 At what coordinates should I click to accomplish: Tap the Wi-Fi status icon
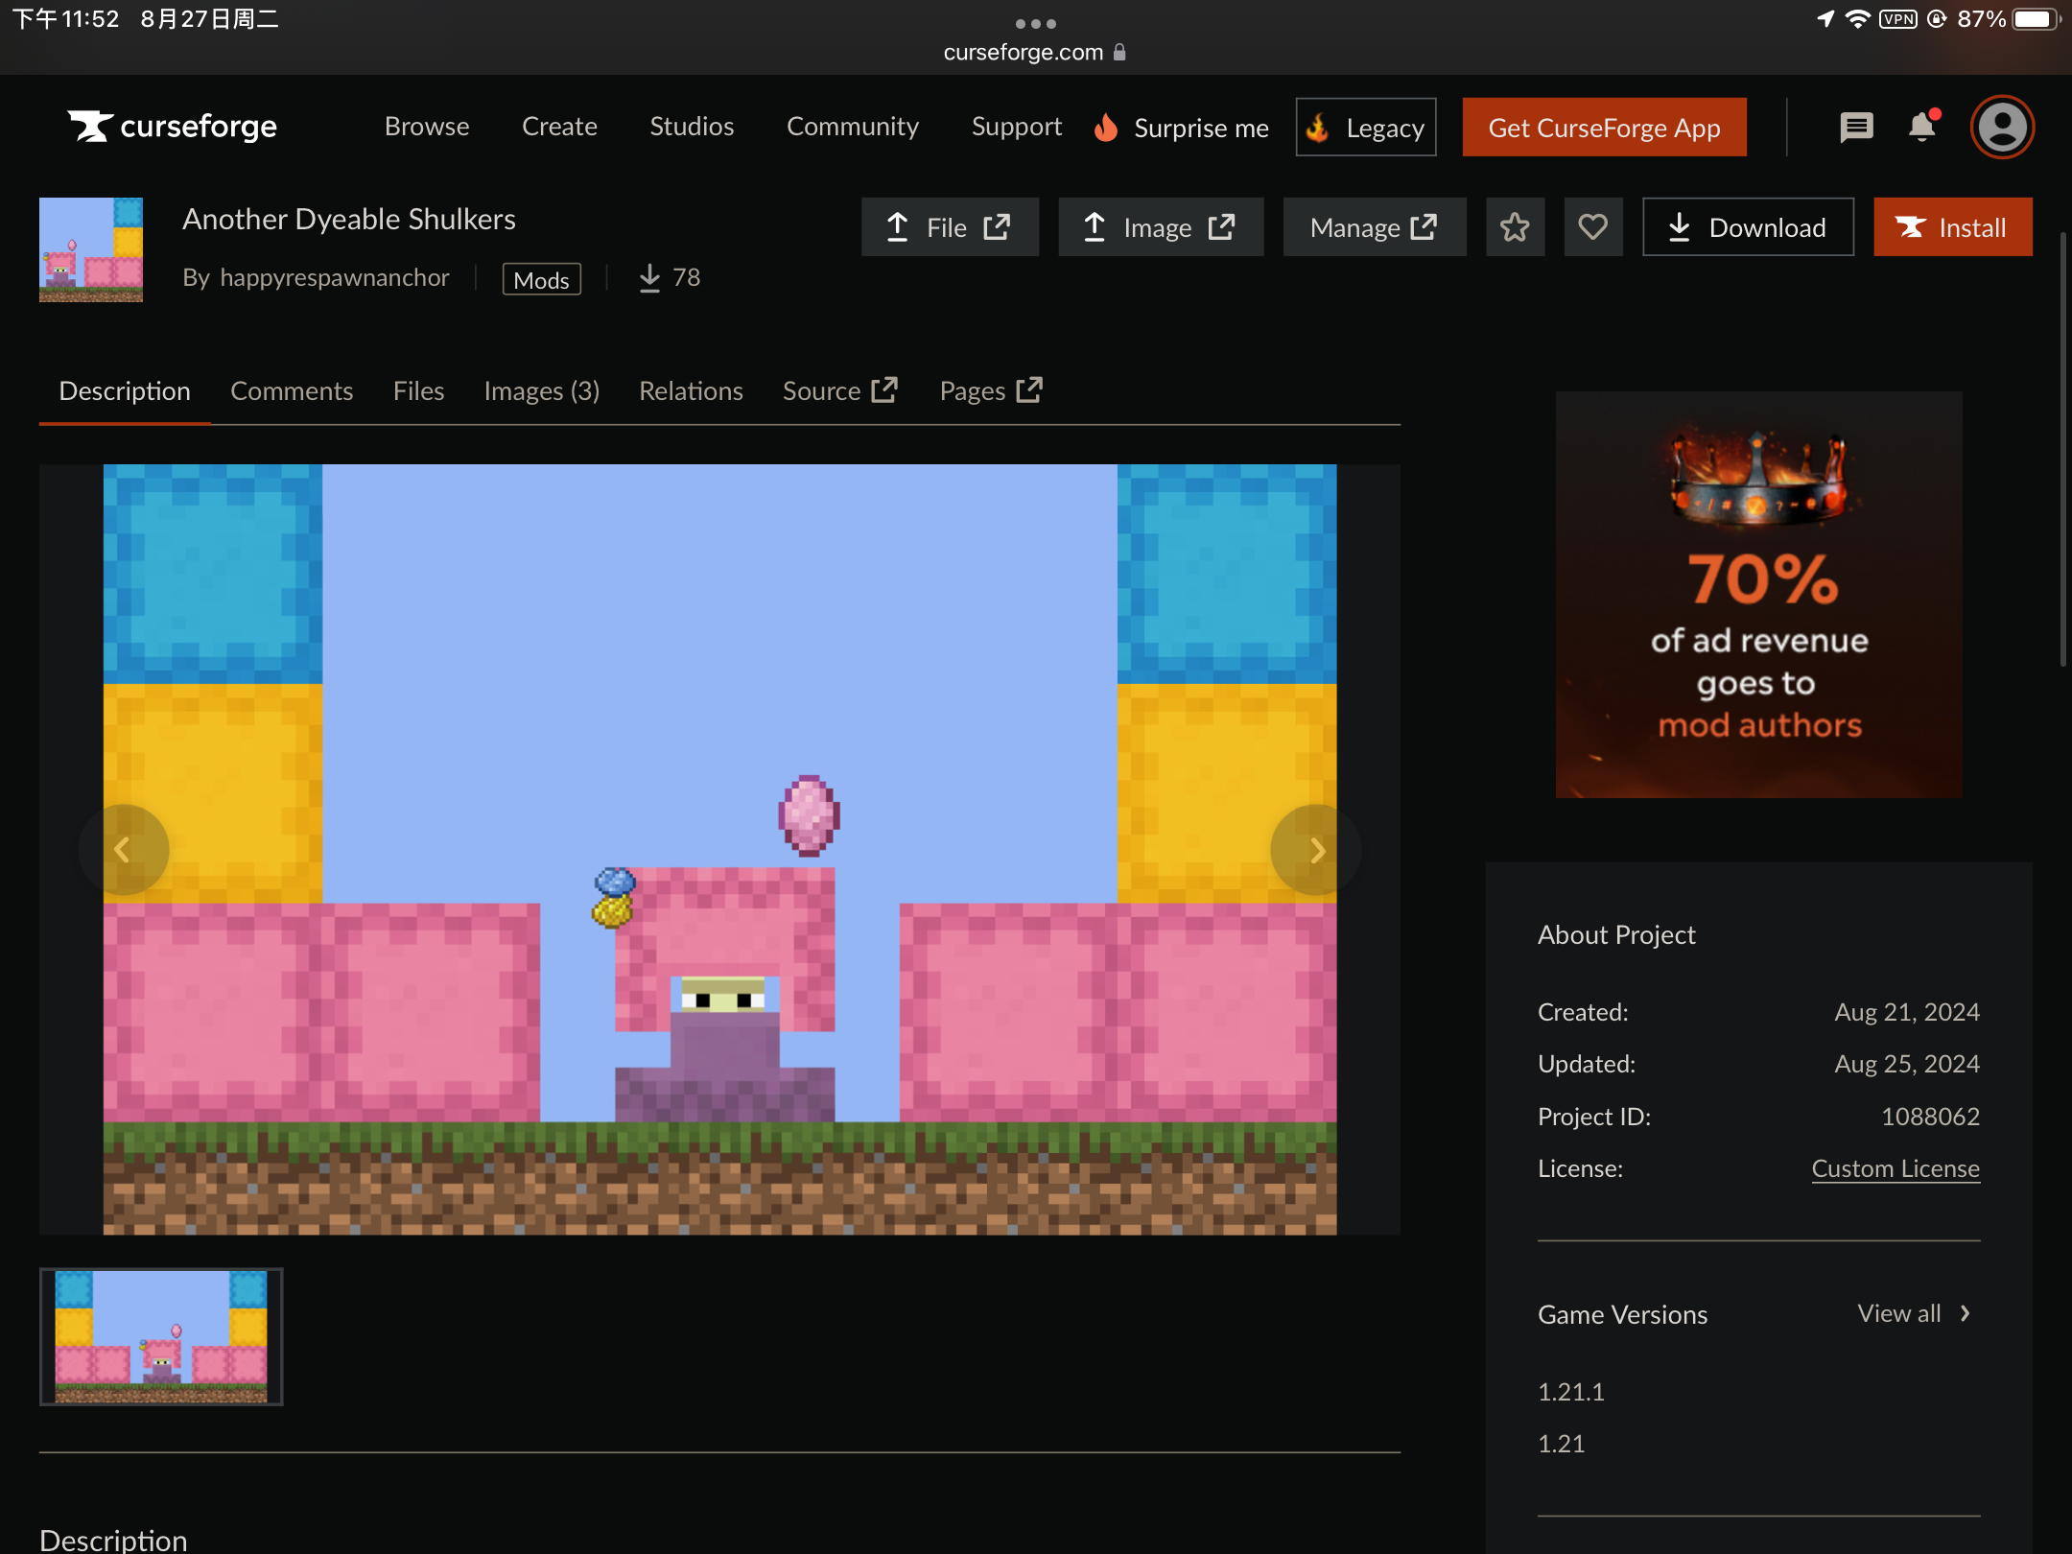tap(1858, 19)
